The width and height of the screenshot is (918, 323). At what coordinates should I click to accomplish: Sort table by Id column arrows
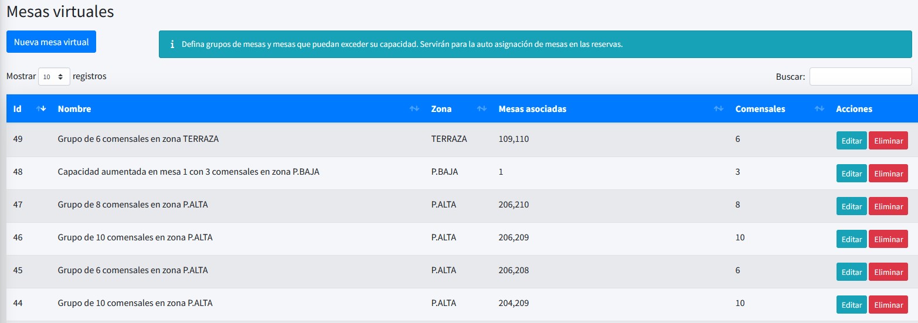41,109
